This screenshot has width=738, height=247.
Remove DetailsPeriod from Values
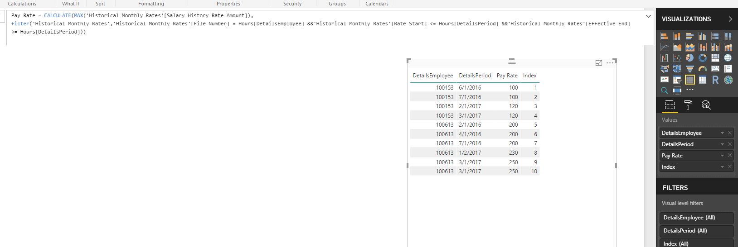tap(730, 144)
